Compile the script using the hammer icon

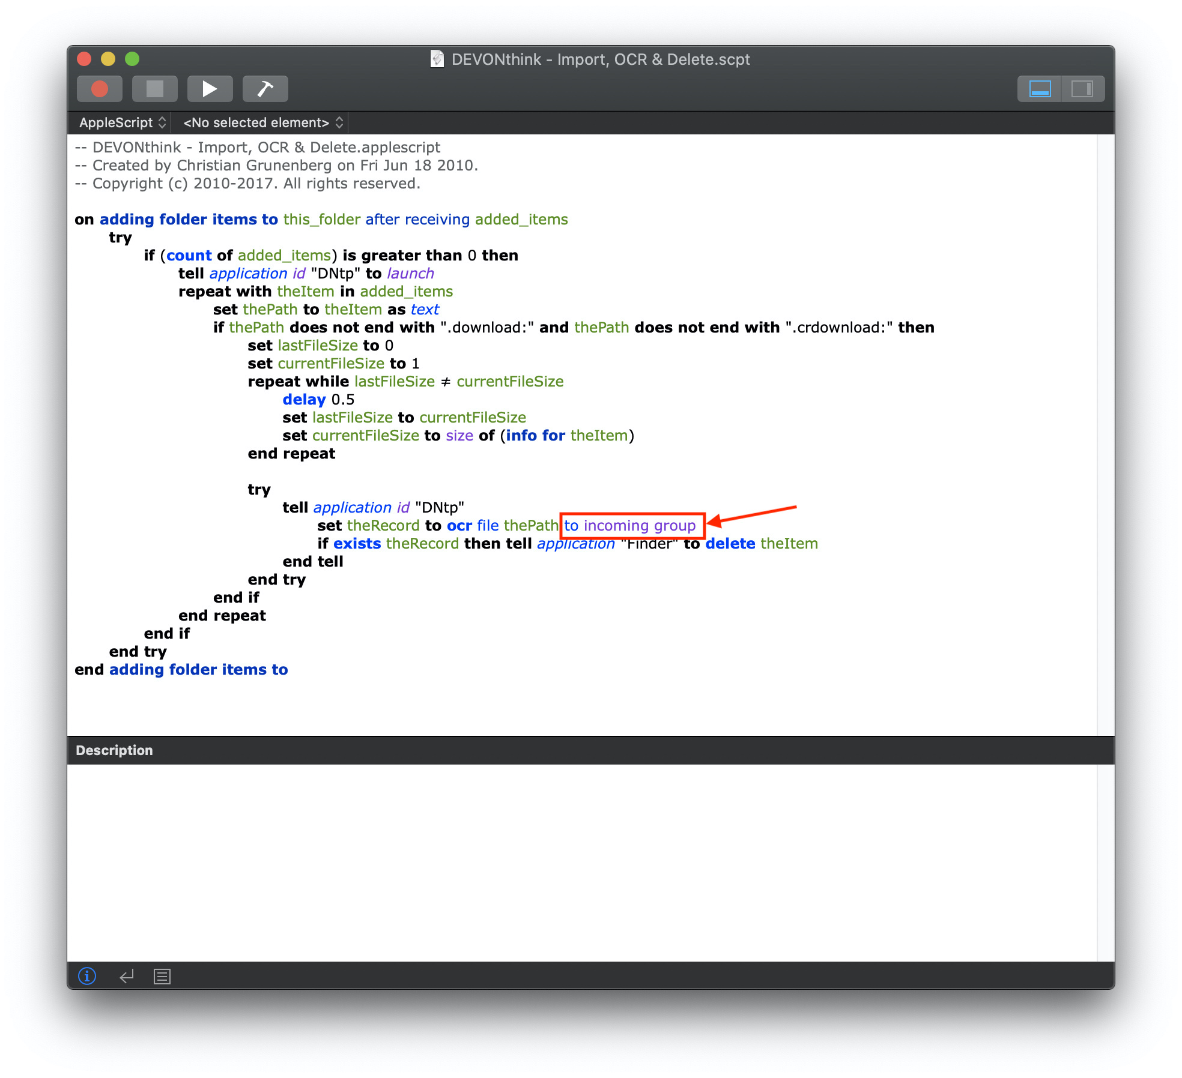[265, 88]
